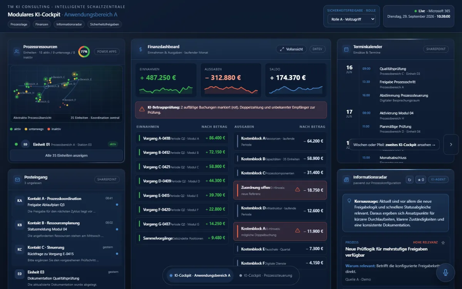Click the Posteingang envelope icon
462x289 pixels.
(x=17, y=180)
